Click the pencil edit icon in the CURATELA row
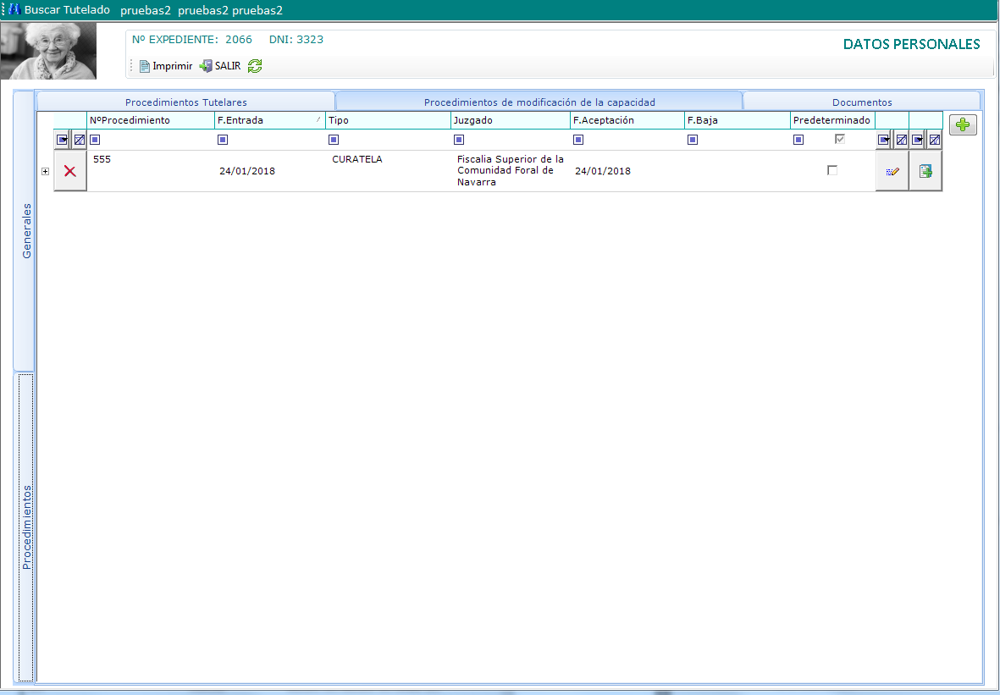The width and height of the screenshot is (1000, 695). (x=892, y=171)
